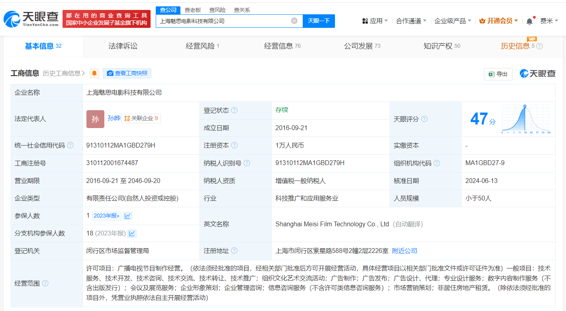Click the 导出 export button
566x311 pixels.
[x=498, y=74]
